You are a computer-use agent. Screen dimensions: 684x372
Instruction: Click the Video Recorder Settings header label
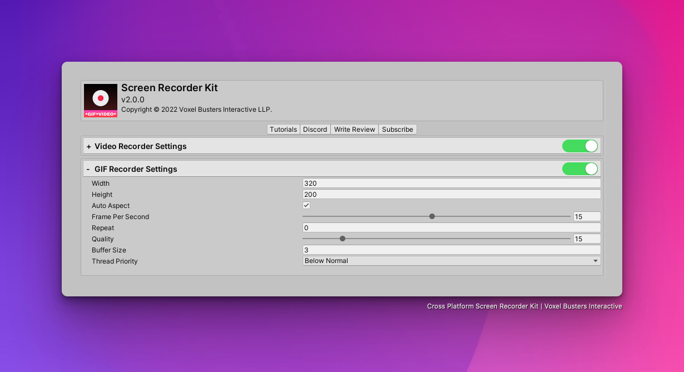point(141,147)
